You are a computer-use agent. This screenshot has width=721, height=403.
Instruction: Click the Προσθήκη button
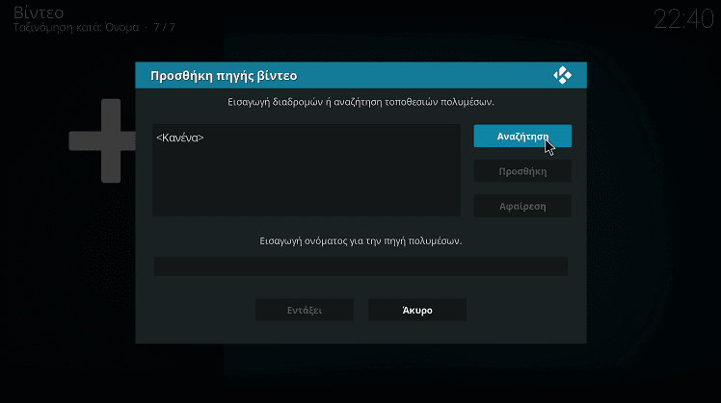point(522,171)
